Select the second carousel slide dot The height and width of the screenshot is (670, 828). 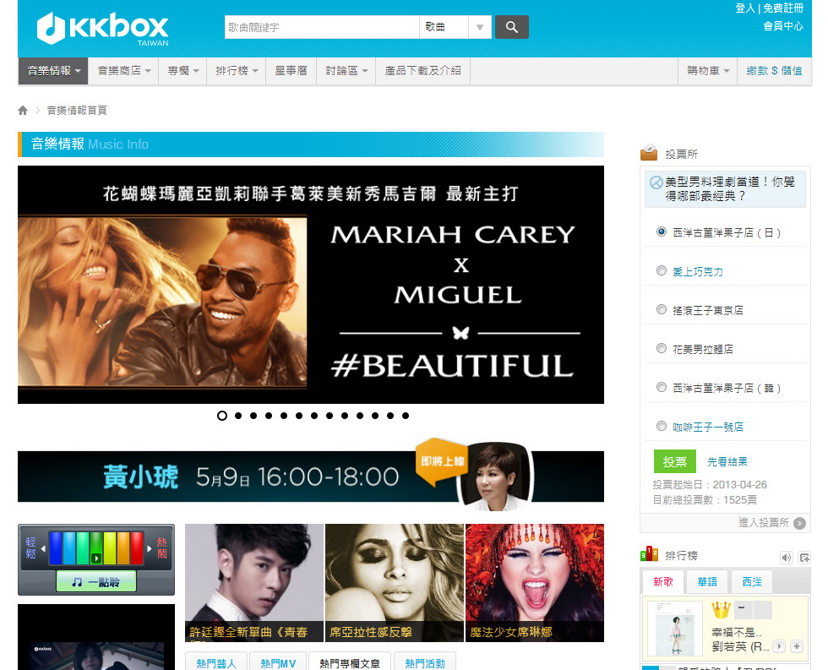[238, 416]
